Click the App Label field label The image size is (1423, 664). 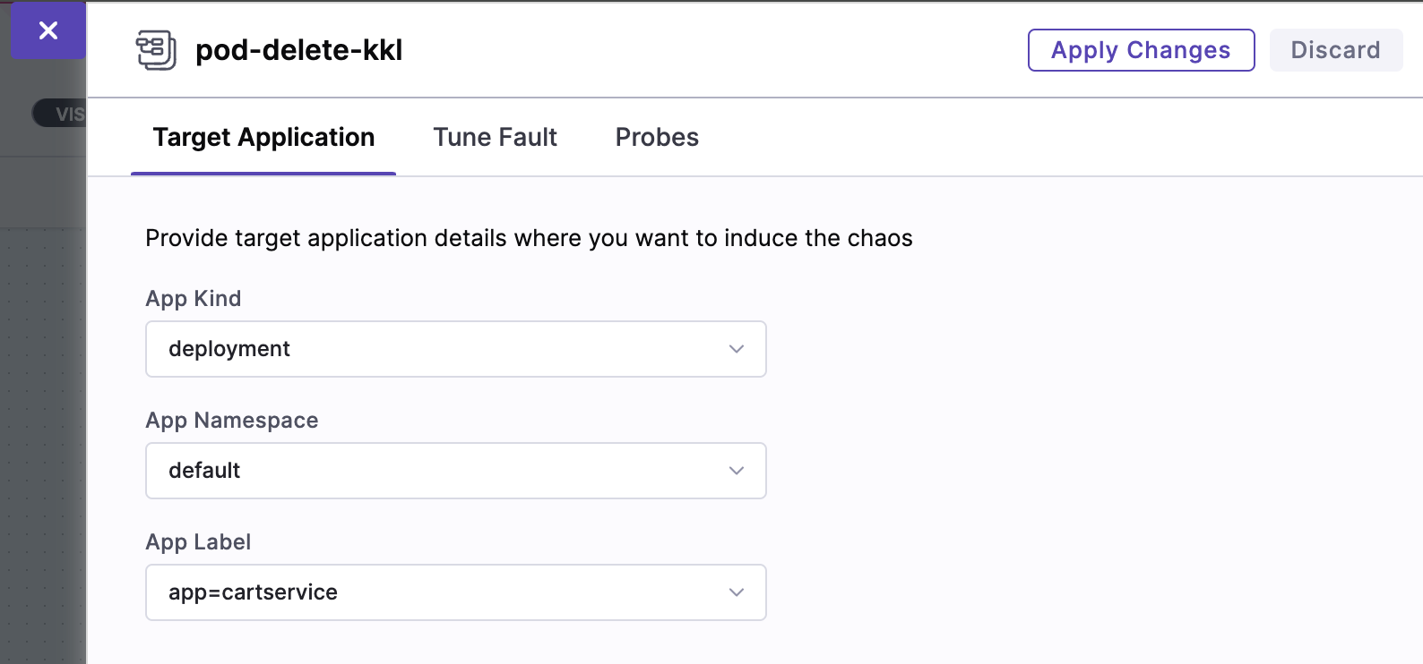(198, 542)
